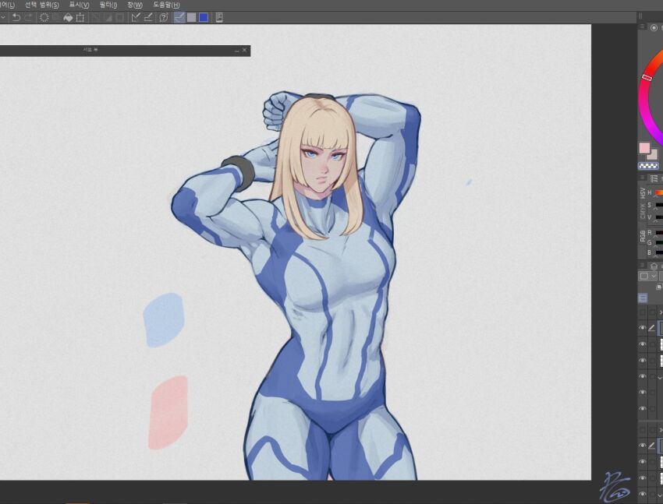The image size is (663, 504).
Task: Click the pen editing icon in the upper layer list
Action: [x=651, y=328]
